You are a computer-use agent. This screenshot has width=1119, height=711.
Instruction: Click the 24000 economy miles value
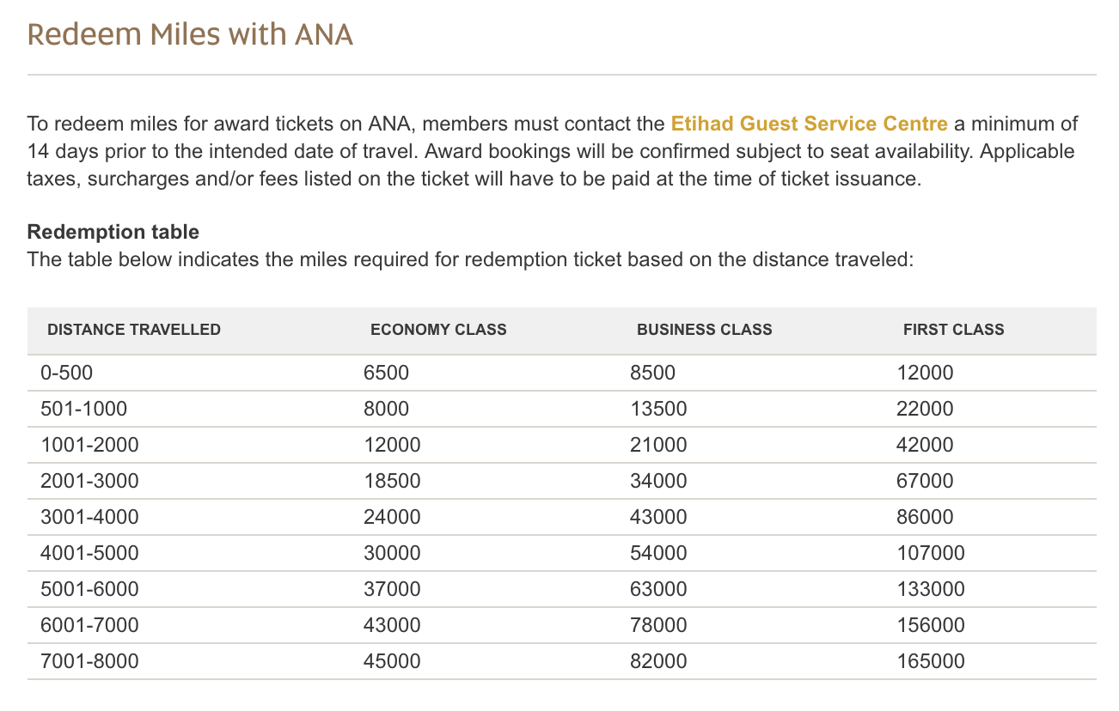[x=392, y=518]
